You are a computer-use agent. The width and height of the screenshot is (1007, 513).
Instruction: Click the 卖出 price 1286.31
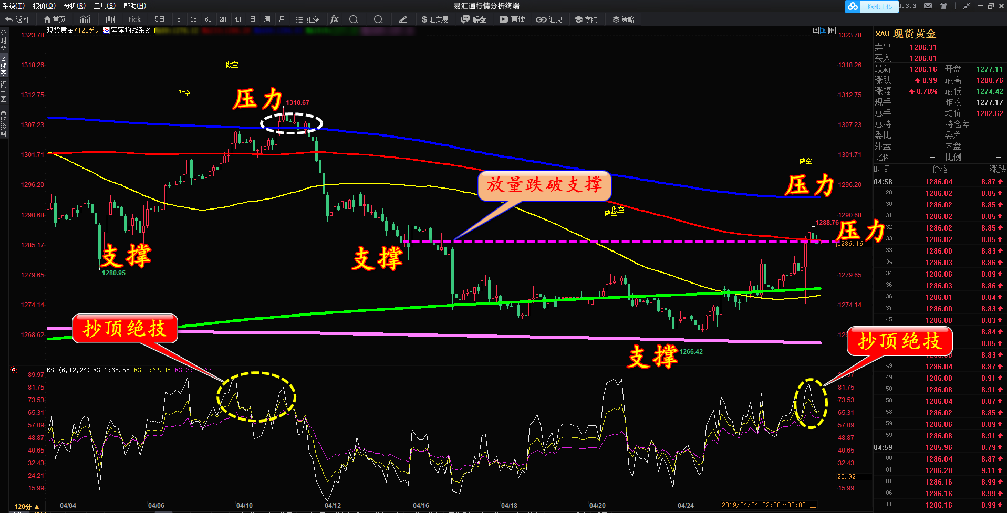point(923,47)
